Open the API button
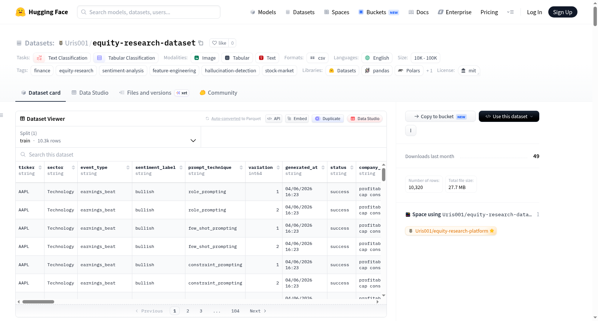Screen dimensions: 598x321 pos(274,119)
